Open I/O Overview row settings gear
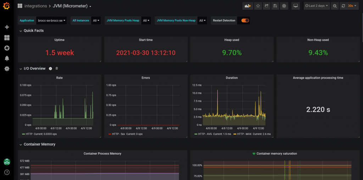Viewport: 363px width, 180px height. coord(50,69)
